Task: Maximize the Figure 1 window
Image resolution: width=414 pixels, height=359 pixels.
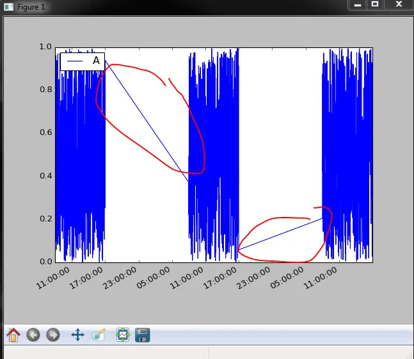Action: click(375, 4)
